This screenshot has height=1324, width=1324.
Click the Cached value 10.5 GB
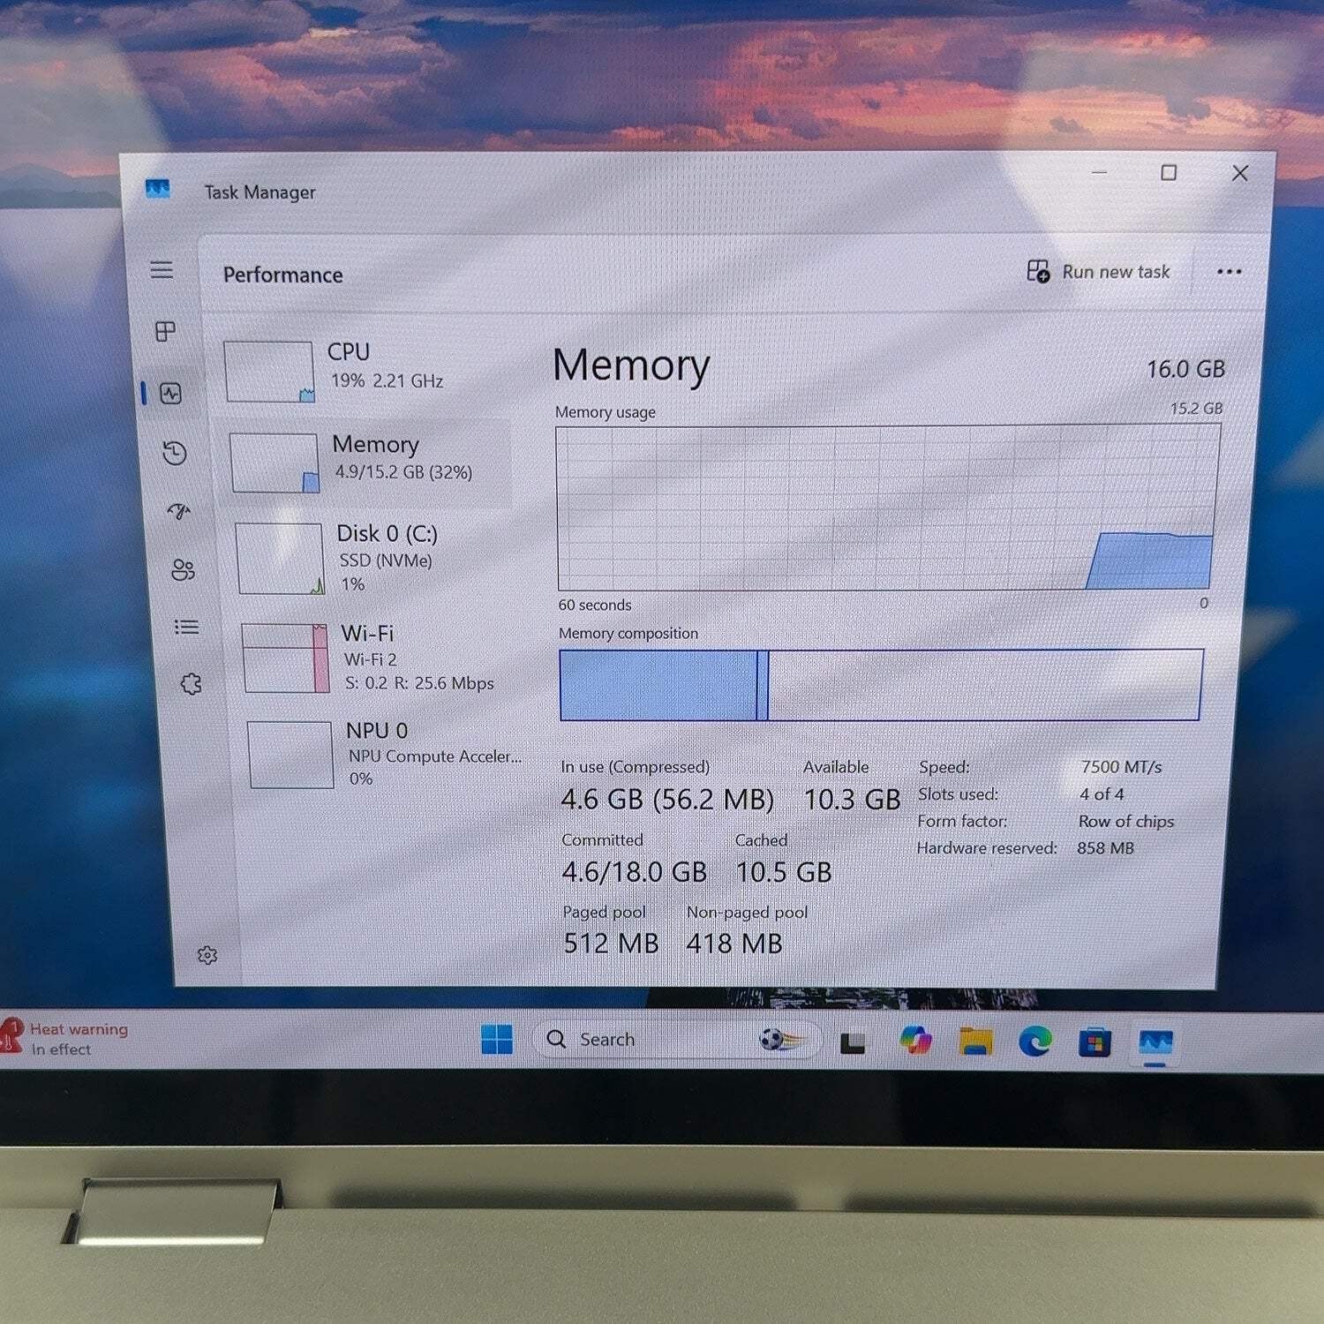click(784, 872)
